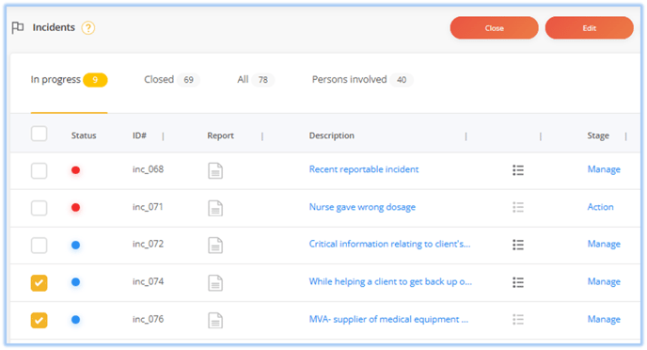Click the inc_068 ID cell
This screenshot has width=647, height=350.
(148, 169)
